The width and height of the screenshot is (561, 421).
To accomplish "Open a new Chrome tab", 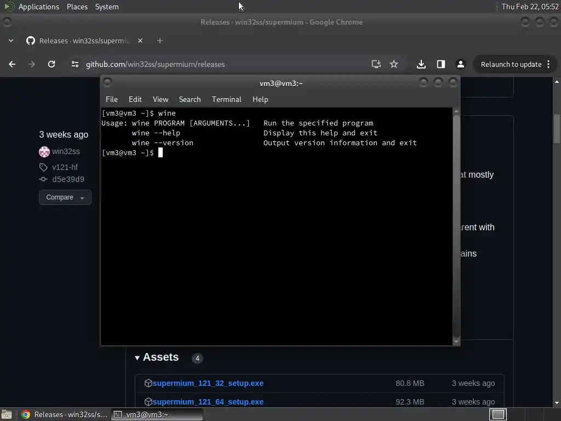I will coord(160,41).
